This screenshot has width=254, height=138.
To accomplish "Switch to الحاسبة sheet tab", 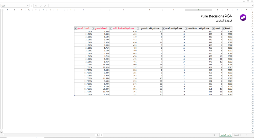I will 236,135.
